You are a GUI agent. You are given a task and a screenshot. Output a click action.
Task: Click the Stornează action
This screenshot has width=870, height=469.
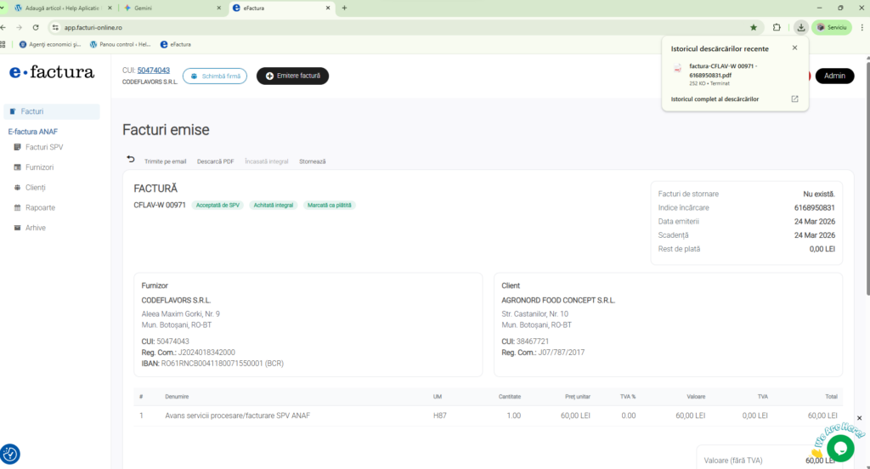click(312, 161)
